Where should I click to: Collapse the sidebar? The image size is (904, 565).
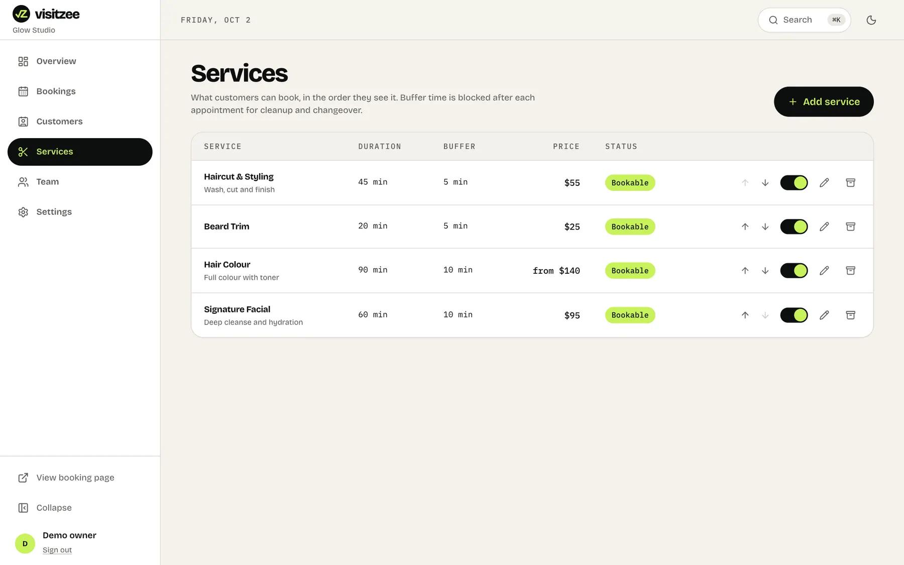(80, 508)
